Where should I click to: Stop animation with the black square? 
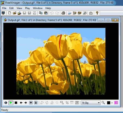pos(16,103)
